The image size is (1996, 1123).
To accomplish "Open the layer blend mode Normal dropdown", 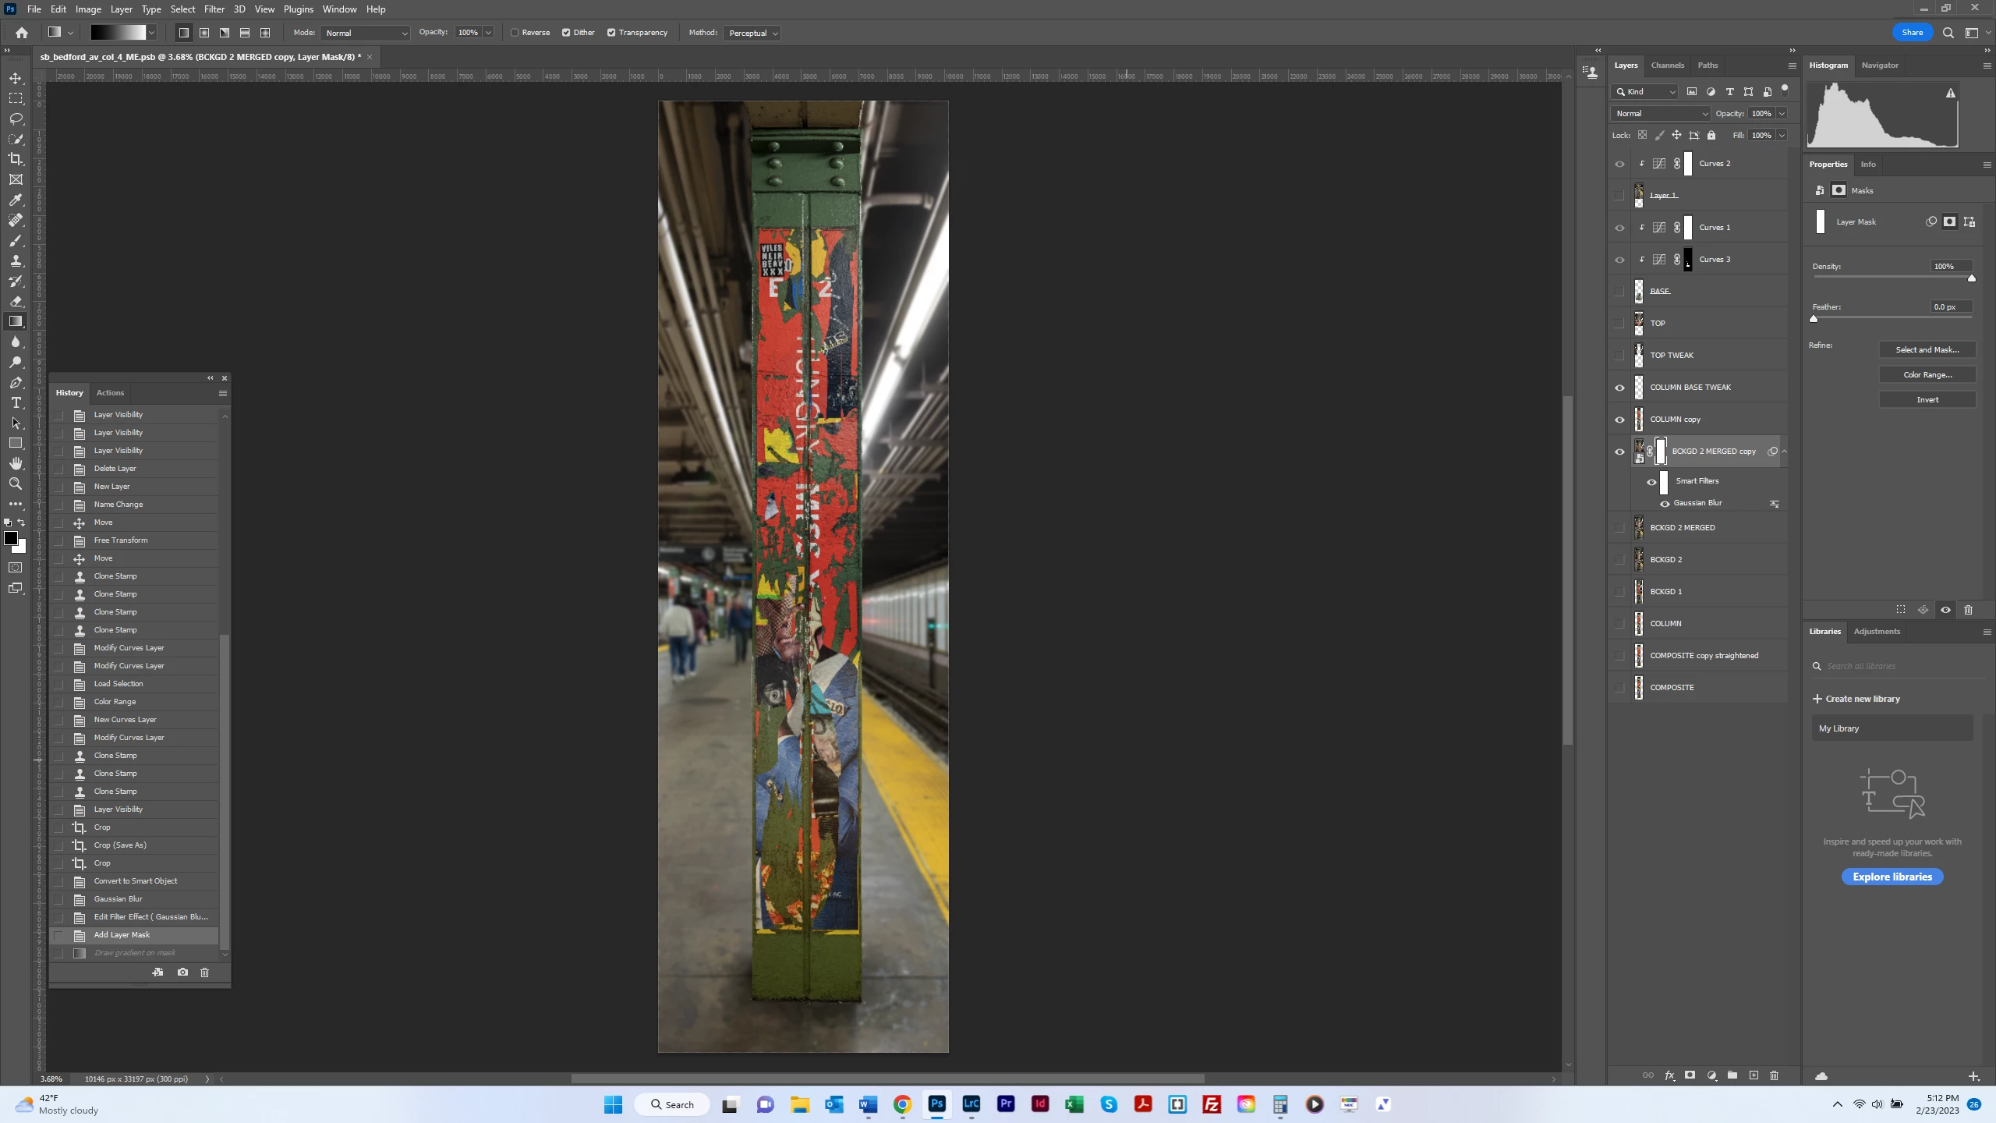I will pos(1661,113).
